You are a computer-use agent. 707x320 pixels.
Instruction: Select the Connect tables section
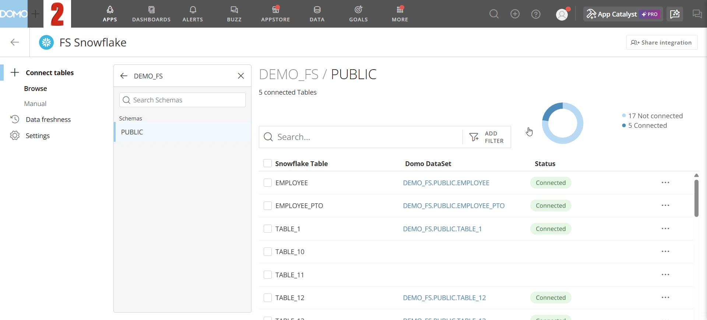click(x=50, y=73)
